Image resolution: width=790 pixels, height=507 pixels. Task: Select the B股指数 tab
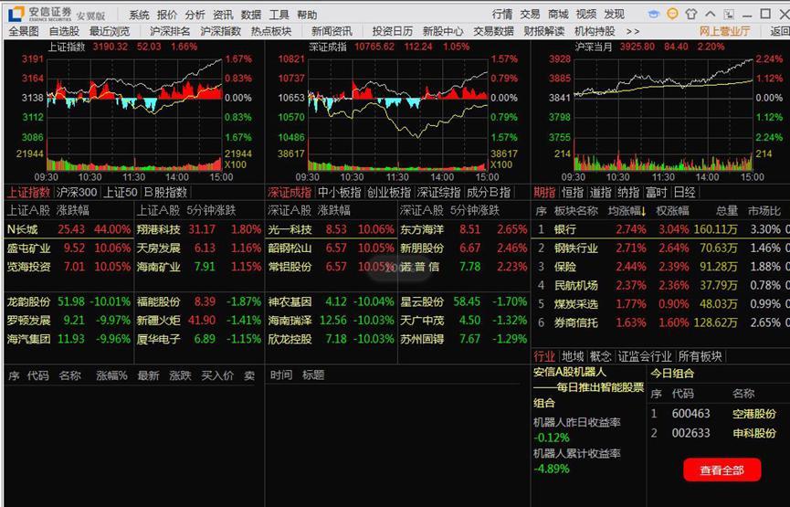tap(165, 192)
